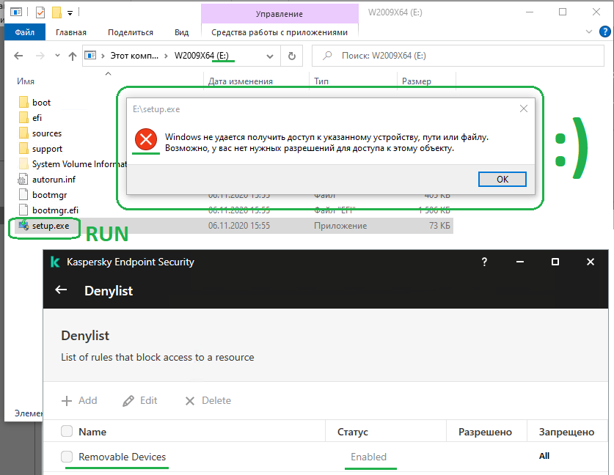Open Средства работы с приложениями tab
This screenshot has width=614, height=475.
click(279, 32)
